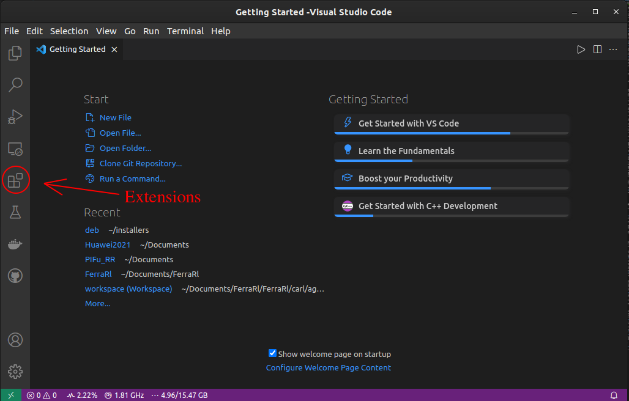
Task: Open the File menu
Action: (x=12, y=31)
